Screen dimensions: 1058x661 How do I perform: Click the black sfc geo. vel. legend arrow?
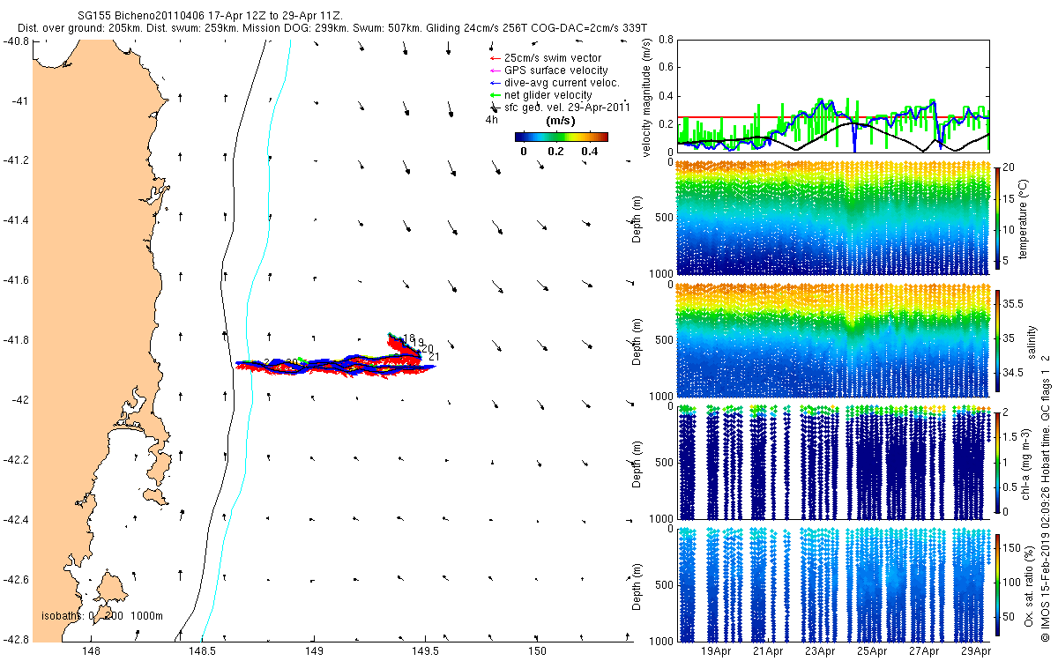494,108
